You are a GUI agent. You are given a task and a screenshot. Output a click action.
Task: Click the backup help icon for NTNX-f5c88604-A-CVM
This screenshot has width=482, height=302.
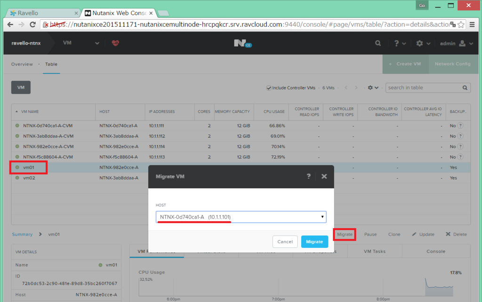(460, 157)
